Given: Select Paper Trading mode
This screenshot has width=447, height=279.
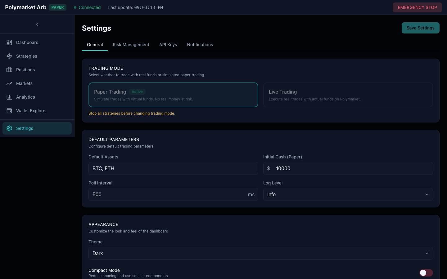Looking at the screenshot, I should (x=173, y=95).
